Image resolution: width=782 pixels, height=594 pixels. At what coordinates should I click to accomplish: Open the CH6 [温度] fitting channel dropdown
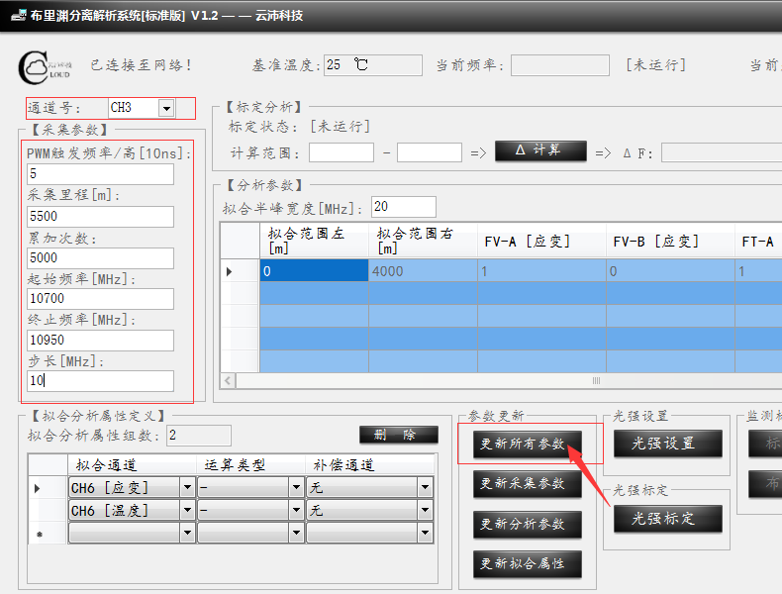tap(187, 510)
